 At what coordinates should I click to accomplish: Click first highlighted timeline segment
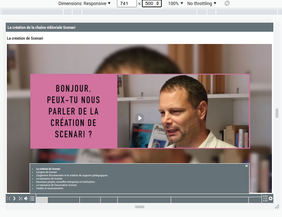coord(42,200)
